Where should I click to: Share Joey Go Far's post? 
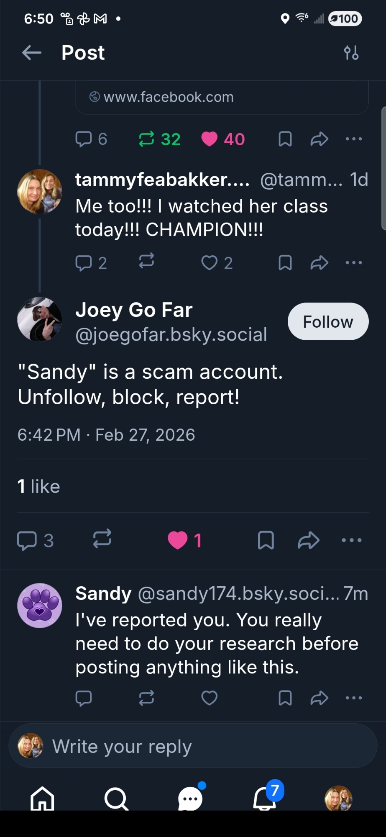point(309,540)
